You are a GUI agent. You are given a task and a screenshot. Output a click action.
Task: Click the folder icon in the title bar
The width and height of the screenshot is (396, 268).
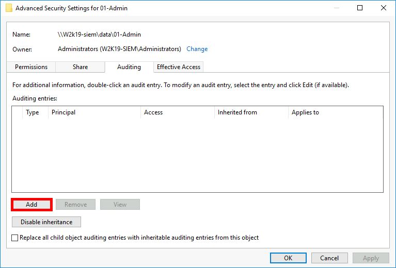[x=9, y=8]
